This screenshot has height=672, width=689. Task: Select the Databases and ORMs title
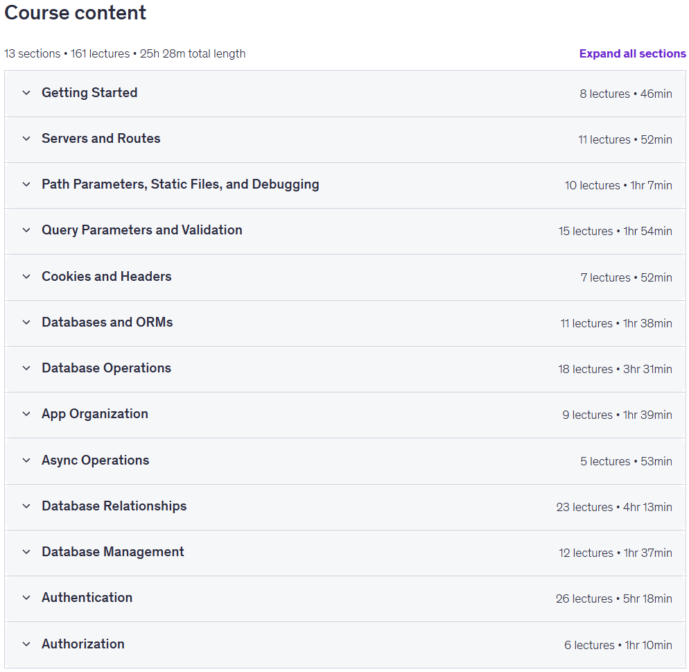(x=107, y=322)
